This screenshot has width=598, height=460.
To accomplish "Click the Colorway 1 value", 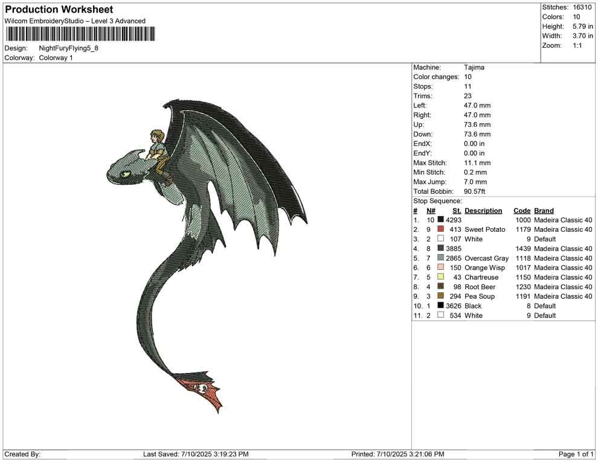I will click(56, 58).
